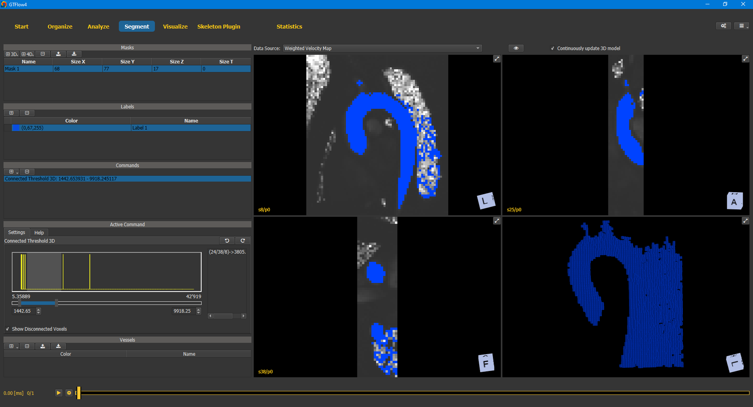Select the Segment tab
753x407 pixels.
tap(137, 27)
